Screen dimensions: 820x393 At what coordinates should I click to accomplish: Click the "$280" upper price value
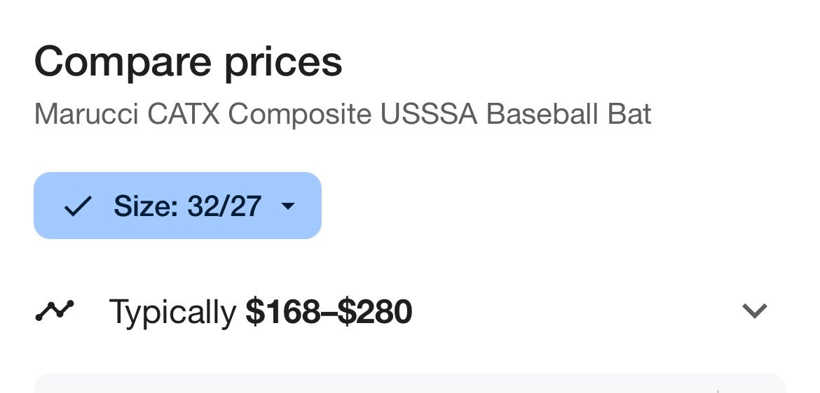pos(375,312)
